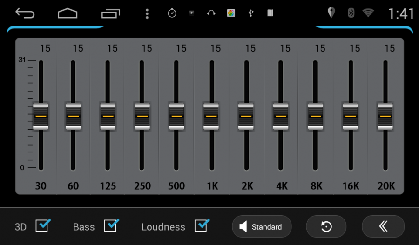Click the 4K slider knob

281,116
